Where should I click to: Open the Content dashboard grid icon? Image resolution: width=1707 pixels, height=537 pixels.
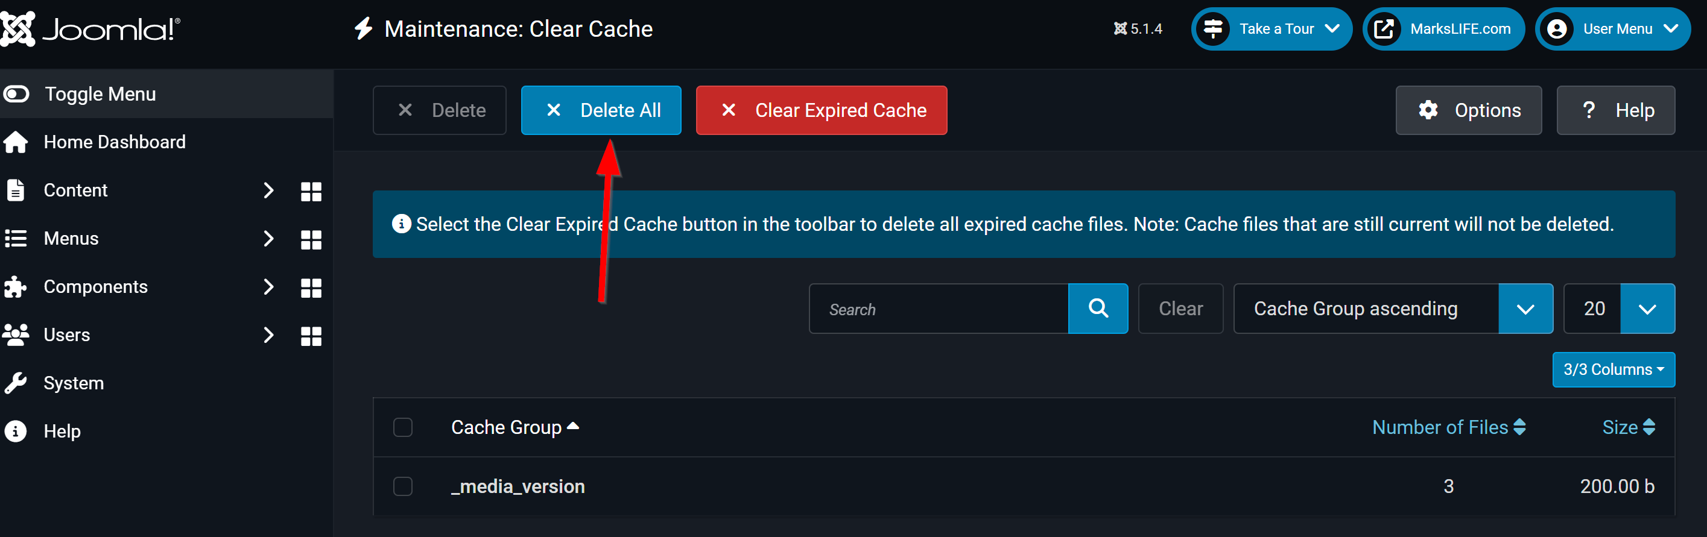[x=311, y=190]
